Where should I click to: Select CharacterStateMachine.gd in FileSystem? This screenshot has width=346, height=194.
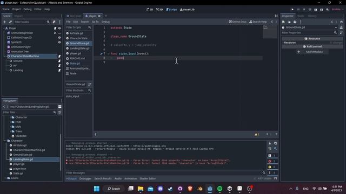coord(29,150)
